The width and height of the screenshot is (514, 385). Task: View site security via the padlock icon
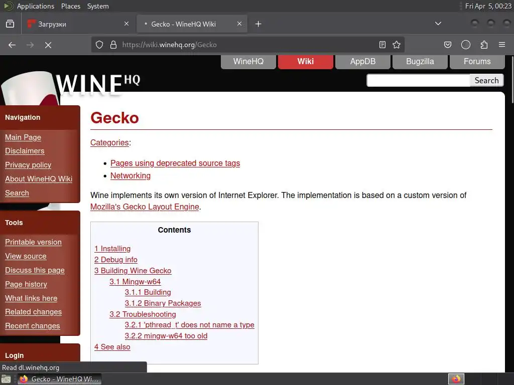click(x=113, y=45)
